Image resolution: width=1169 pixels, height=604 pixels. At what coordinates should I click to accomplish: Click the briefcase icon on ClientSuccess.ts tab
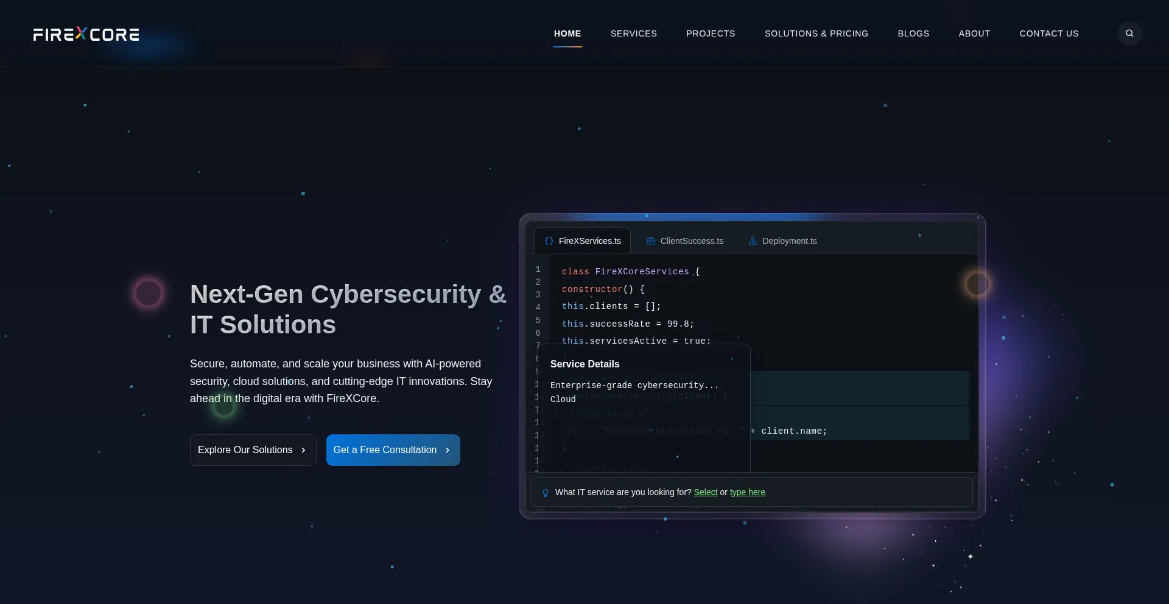(x=651, y=241)
